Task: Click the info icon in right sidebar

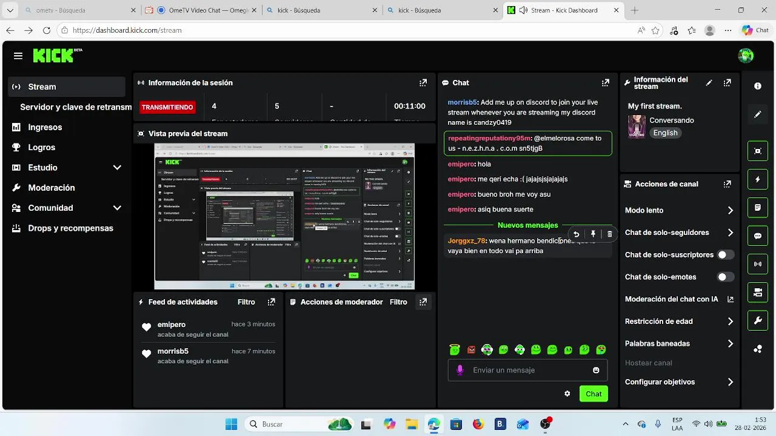Action: [758, 86]
